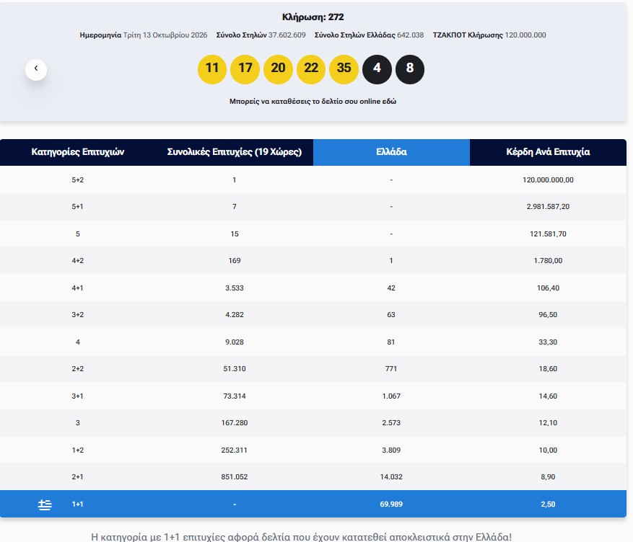
Task: Click the 5+1 category cell
Action: [78, 206]
